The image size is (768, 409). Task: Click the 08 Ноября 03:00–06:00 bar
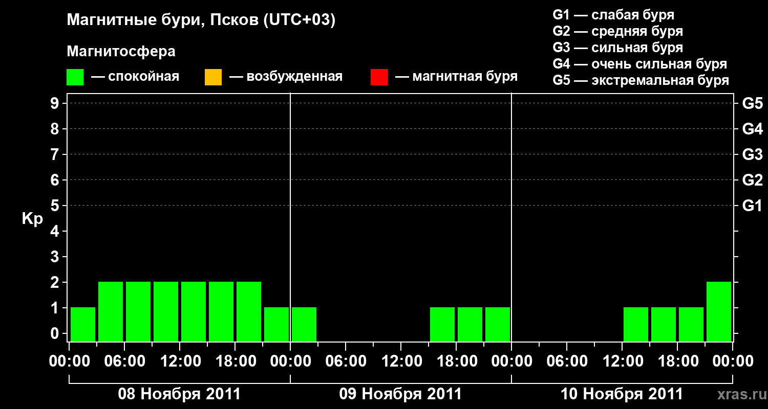(x=111, y=311)
